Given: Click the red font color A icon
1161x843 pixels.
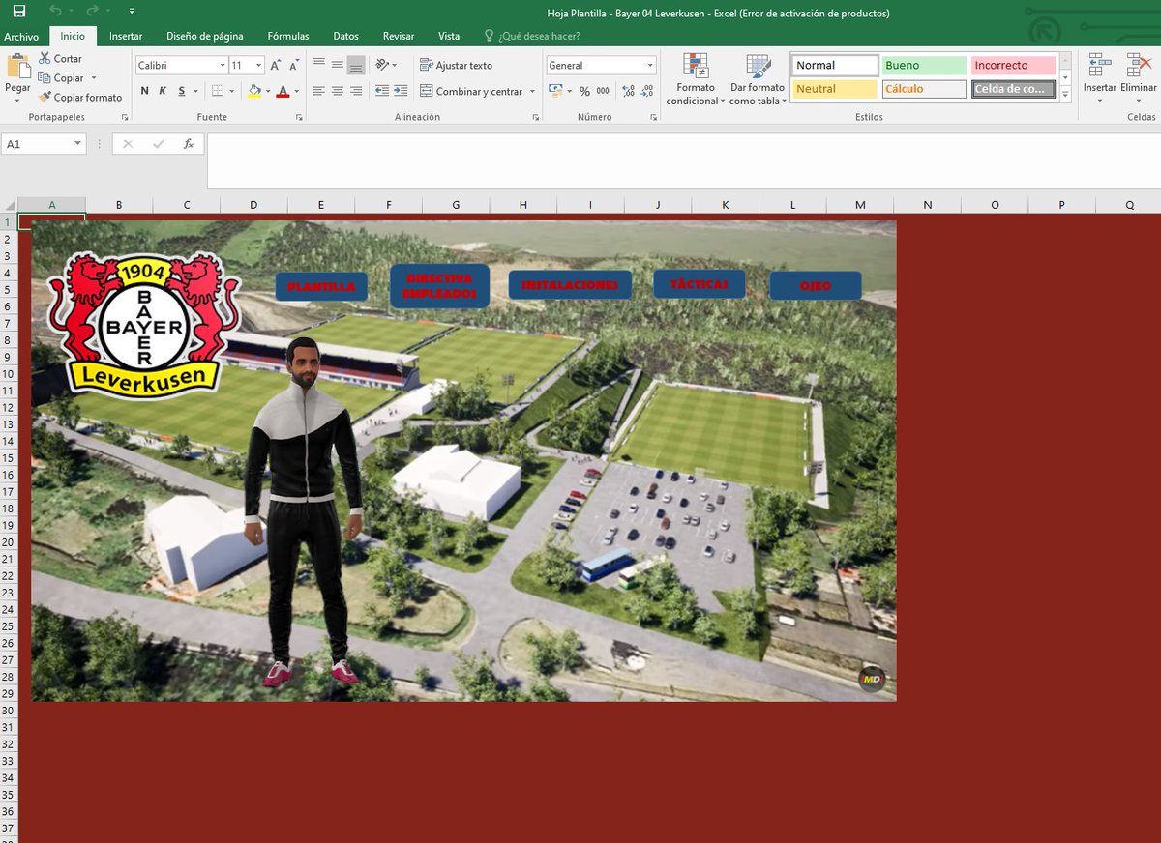Looking at the screenshot, I should 283,91.
